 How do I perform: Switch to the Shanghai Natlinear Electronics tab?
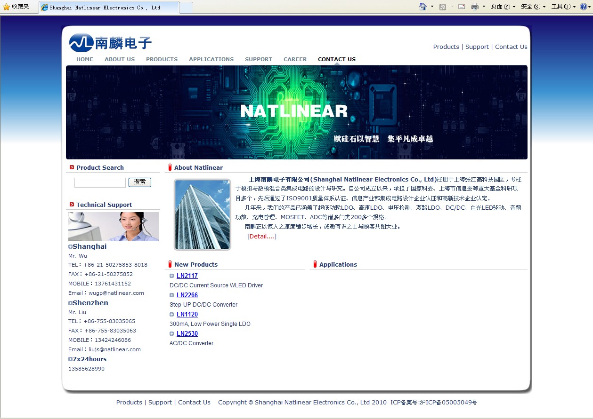109,8
